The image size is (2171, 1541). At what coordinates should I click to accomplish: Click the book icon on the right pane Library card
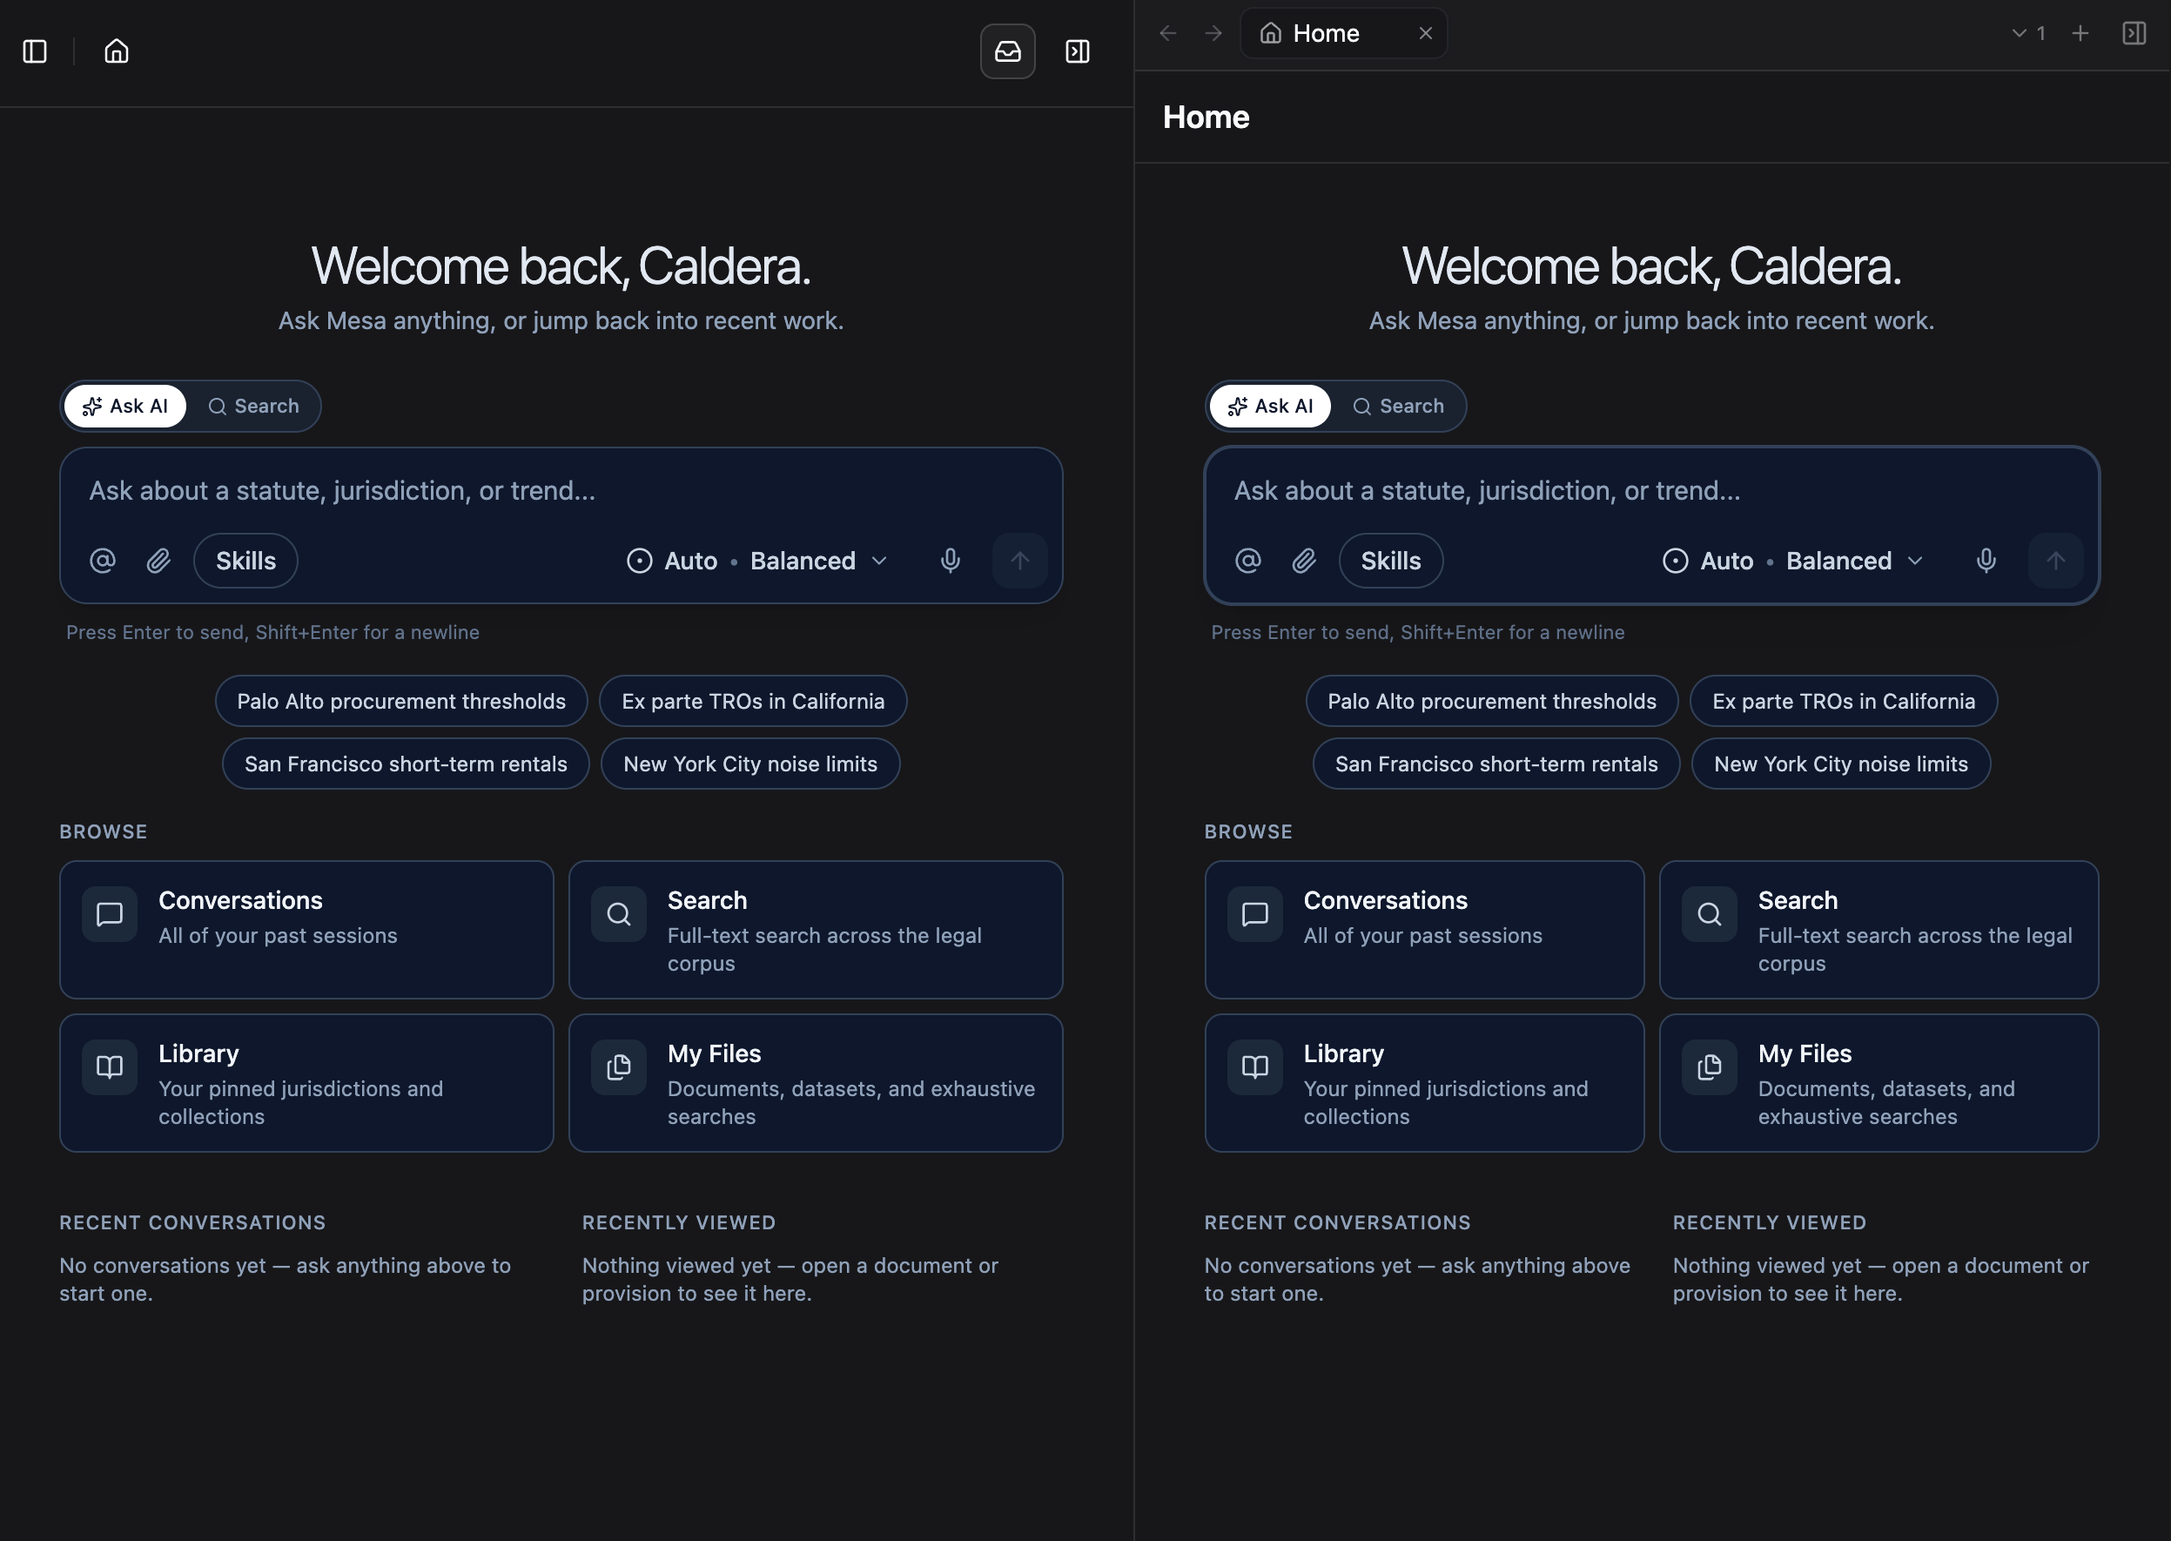(1255, 1067)
